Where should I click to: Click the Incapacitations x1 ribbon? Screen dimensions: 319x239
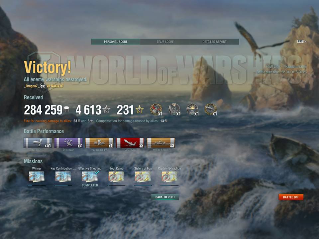point(99,143)
